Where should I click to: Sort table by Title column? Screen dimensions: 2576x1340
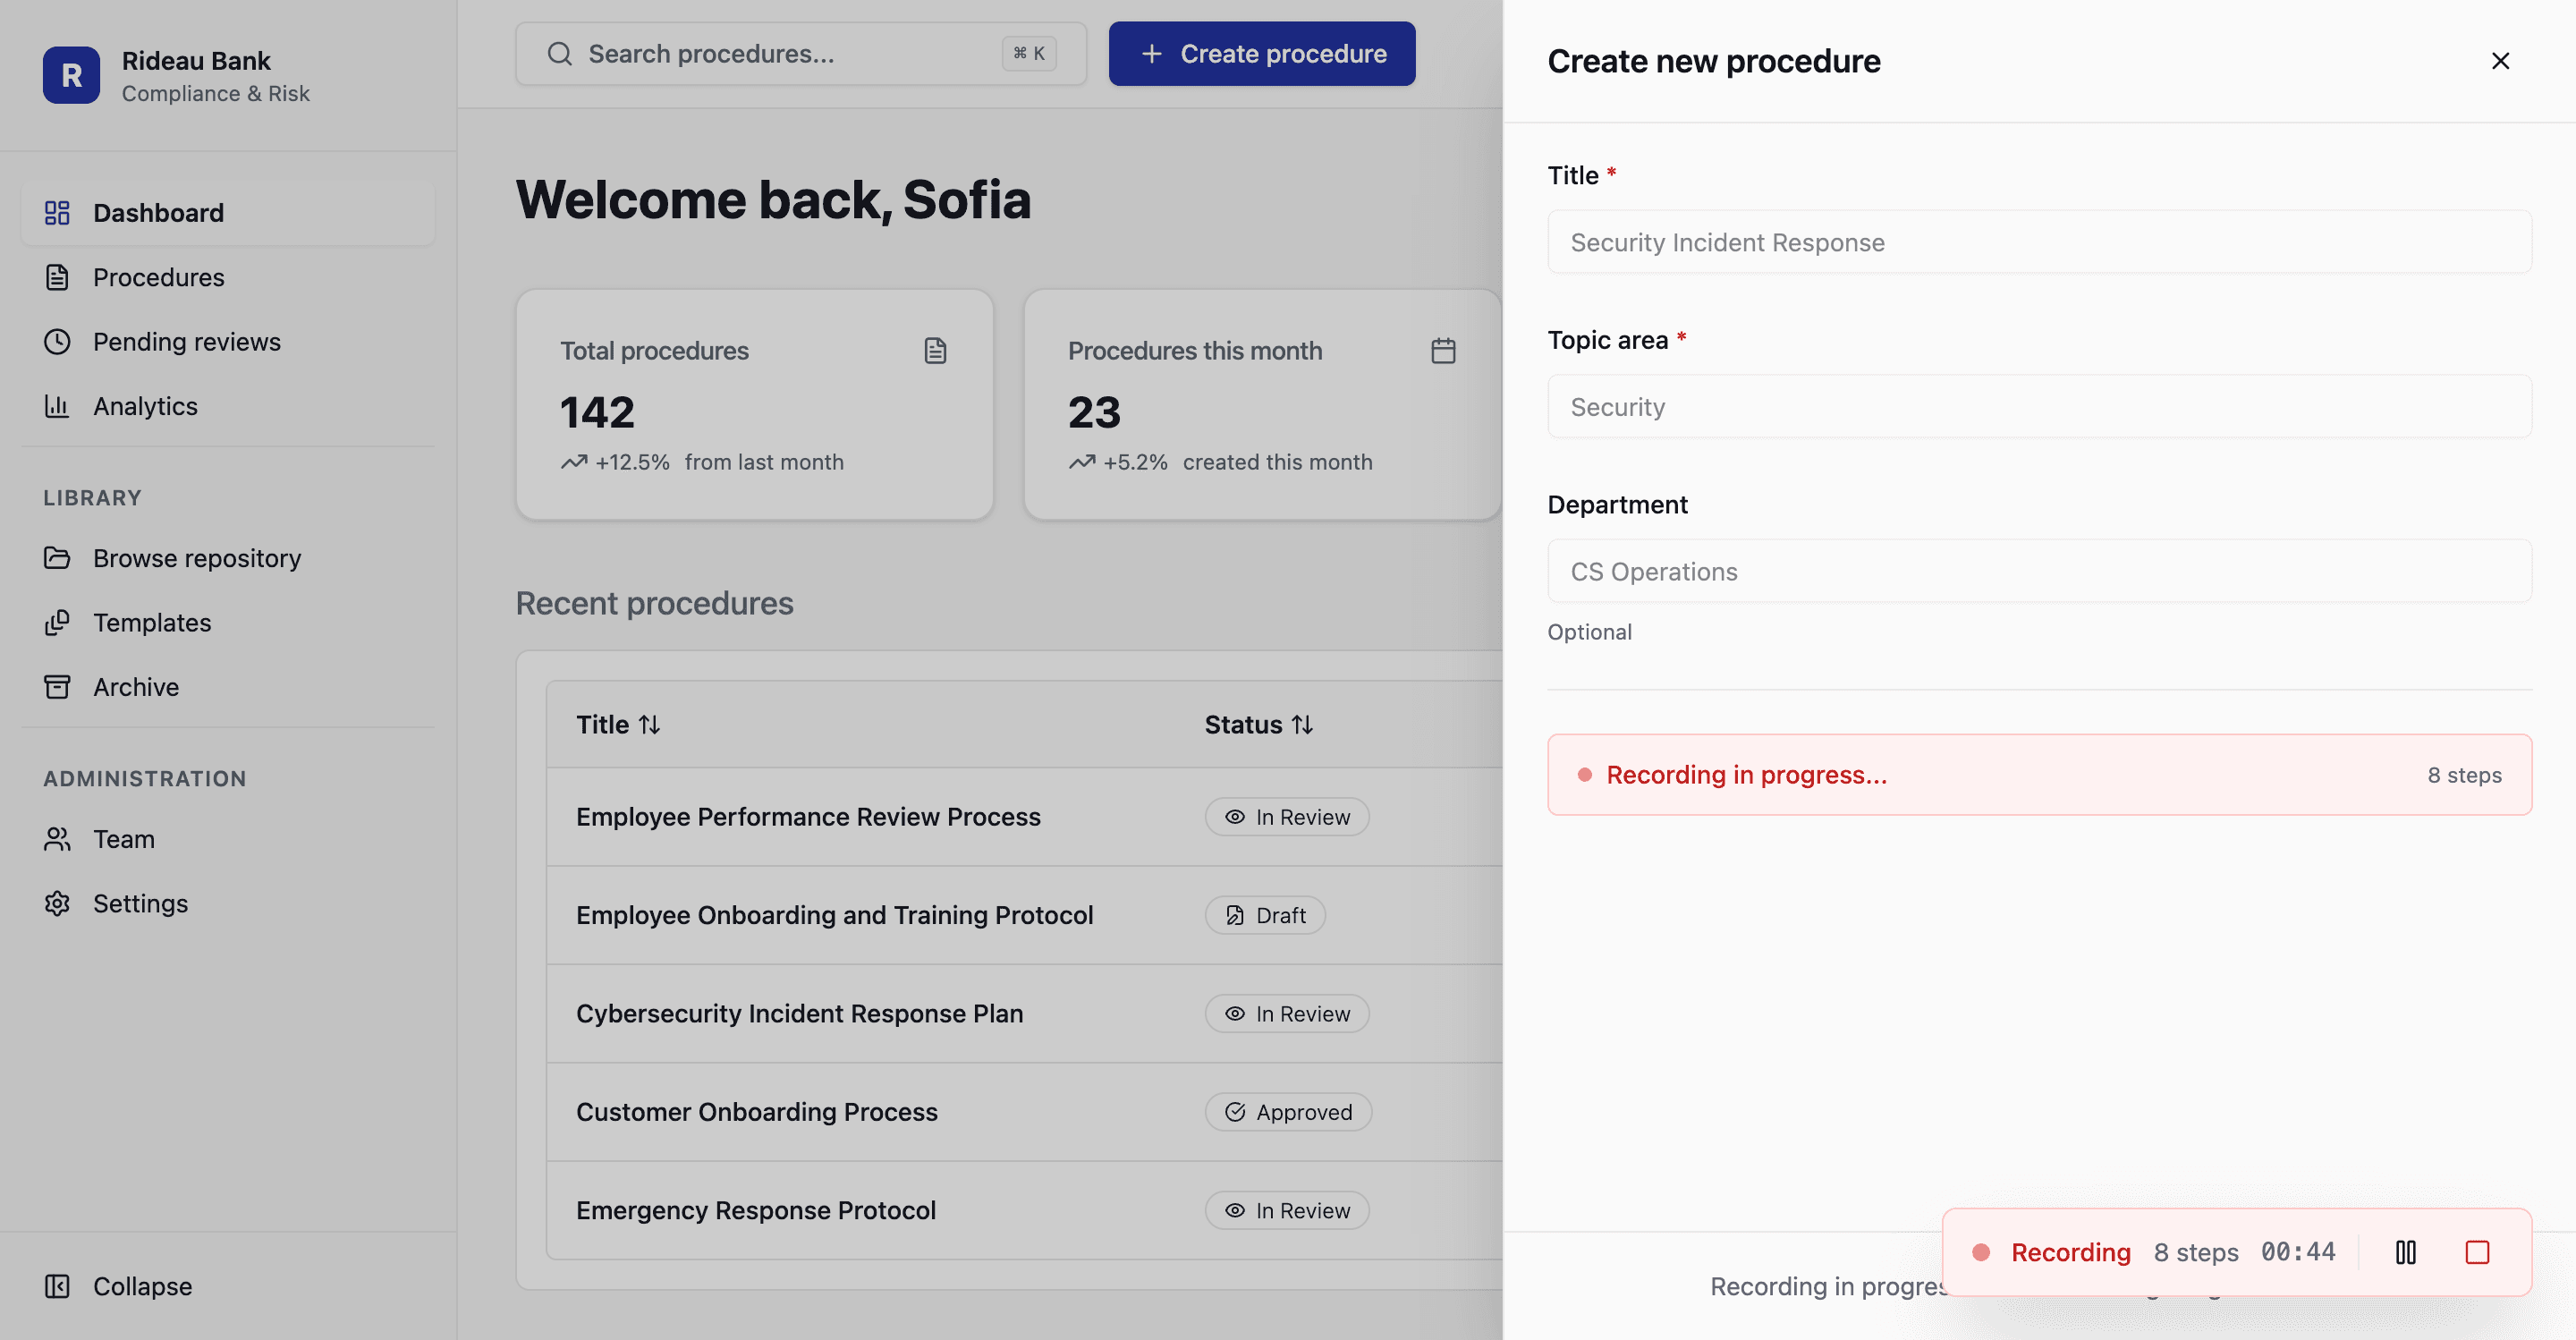pos(618,724)
